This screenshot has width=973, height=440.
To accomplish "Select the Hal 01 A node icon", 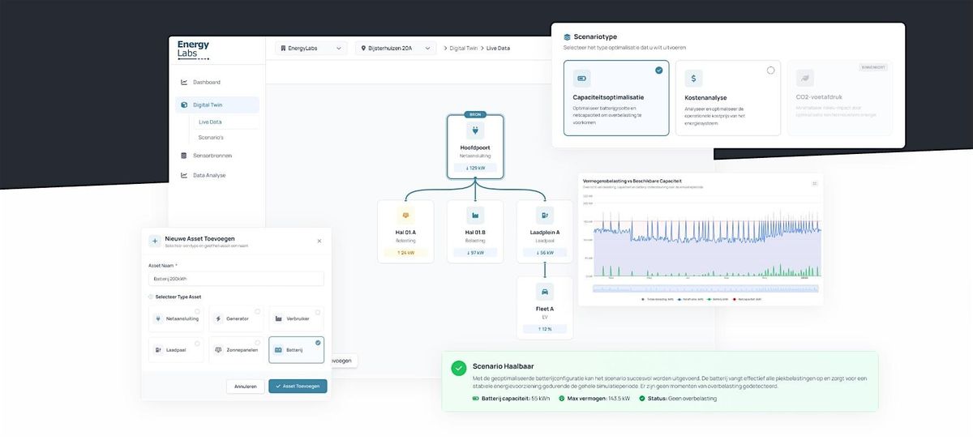I will point(405,216).
